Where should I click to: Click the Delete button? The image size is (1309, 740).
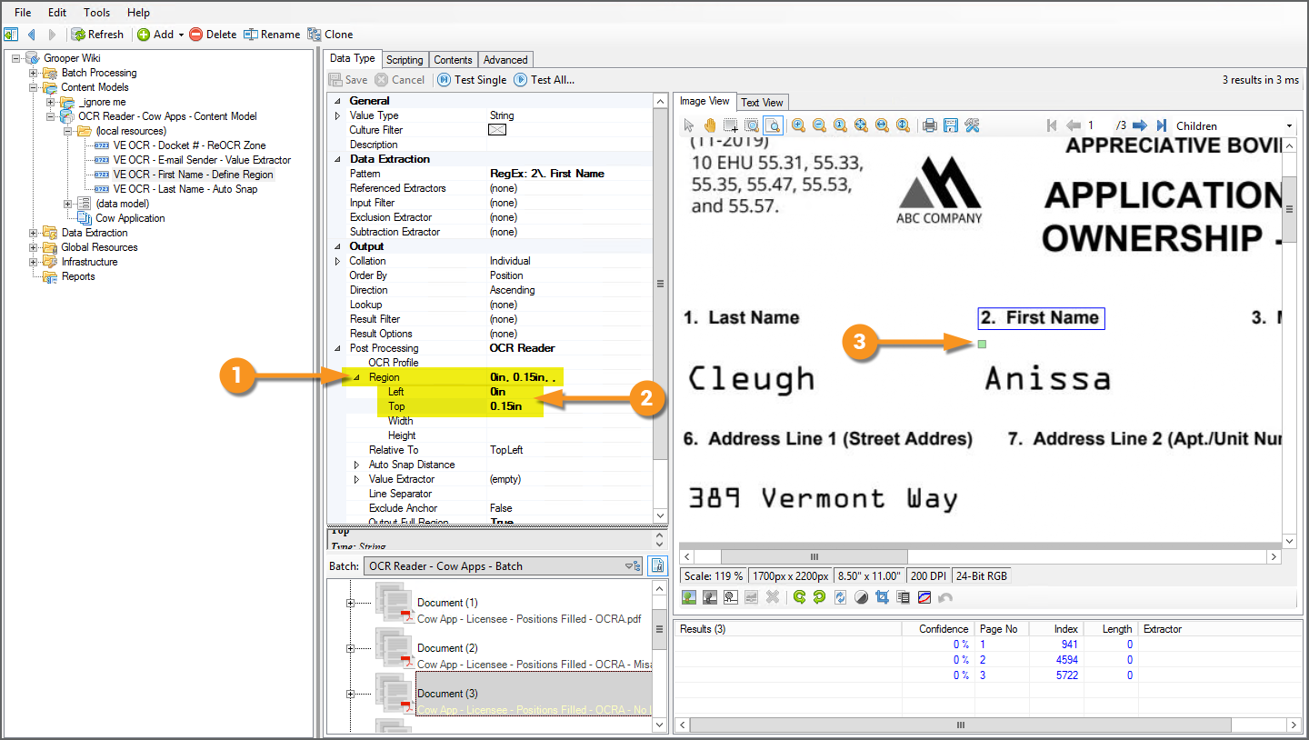point(213,35)
